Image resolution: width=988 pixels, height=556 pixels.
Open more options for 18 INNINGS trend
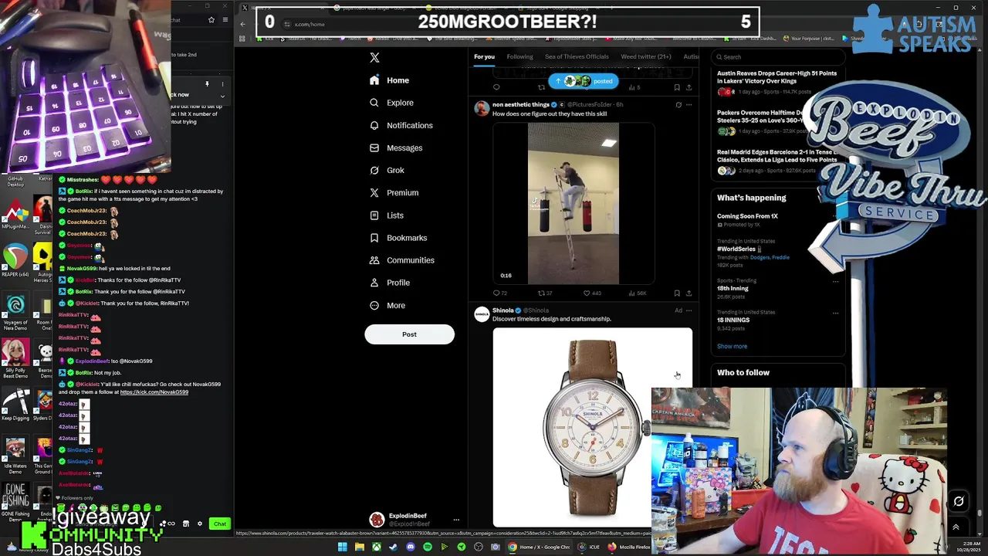[x=835, y=313]
